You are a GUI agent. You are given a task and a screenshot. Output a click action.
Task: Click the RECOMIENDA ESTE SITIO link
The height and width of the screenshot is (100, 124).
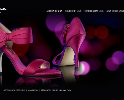coord(14,90)
